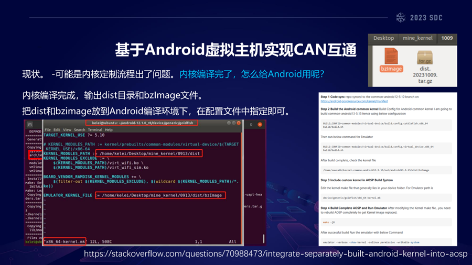
Task: Click the 1,1 cursor position indicator
Action: (198, 241)
